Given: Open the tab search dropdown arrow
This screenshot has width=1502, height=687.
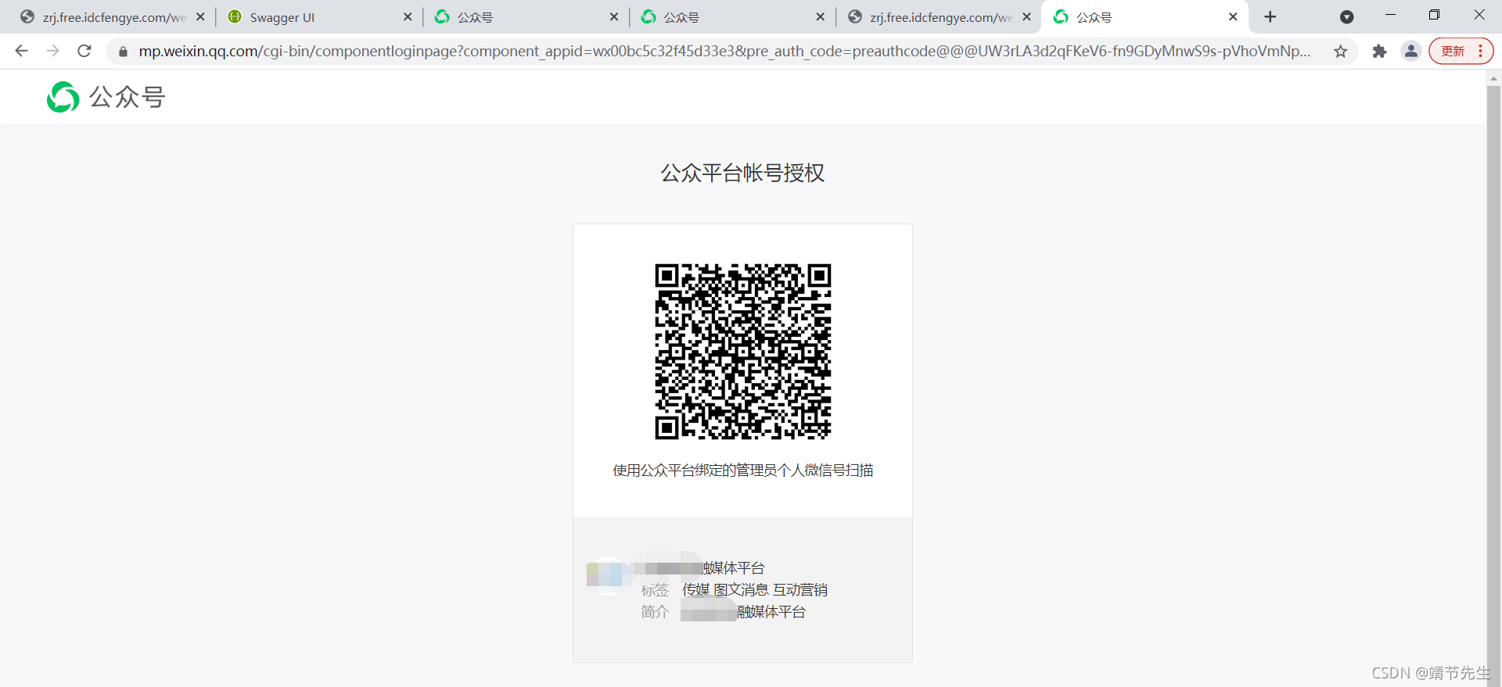Looking at the screenshot, I should click(x=1347, y=17).
